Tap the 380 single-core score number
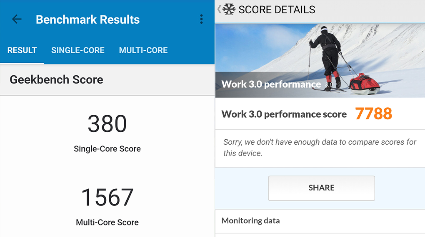 (x=107, y=124)
